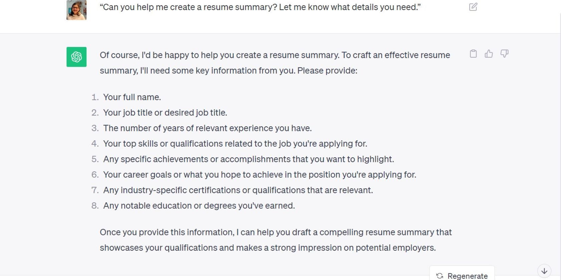
Task: Click the "Once you provide this information" paragraph
Action: pyautogui.click(x=275, y=240)
